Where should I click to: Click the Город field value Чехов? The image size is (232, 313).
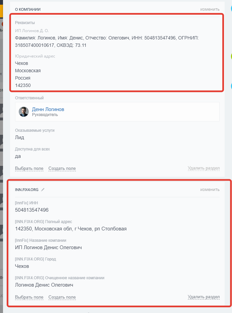[22, 266]
